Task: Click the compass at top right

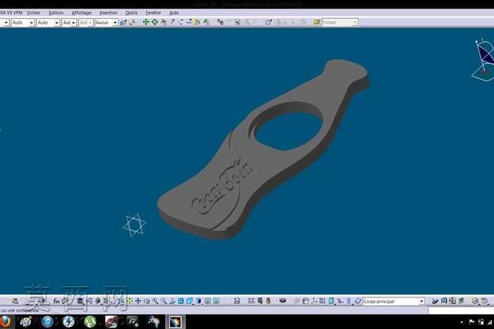Action: pyautogui.click(x=483, y=60)
